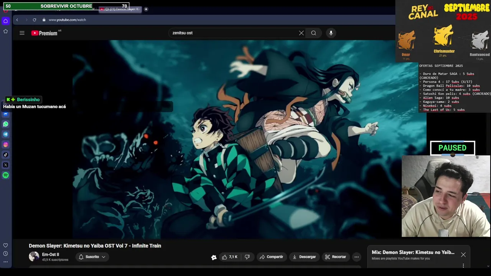Open Opera sidebar home button
This screenshot has width=491, height=276.
tap(5, 21)
